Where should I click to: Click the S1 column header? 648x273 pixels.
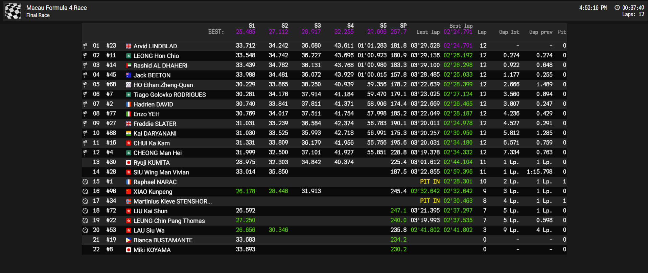coord(252,26)
